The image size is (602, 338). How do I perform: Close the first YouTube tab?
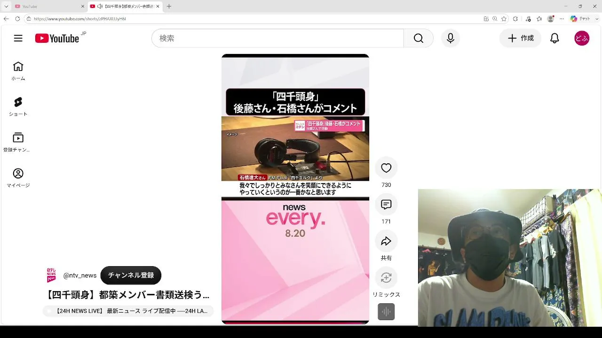83,7
